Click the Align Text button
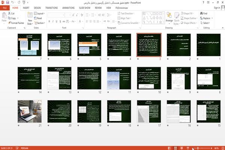The height and width of the screenshot is (150, 225). 124,18
